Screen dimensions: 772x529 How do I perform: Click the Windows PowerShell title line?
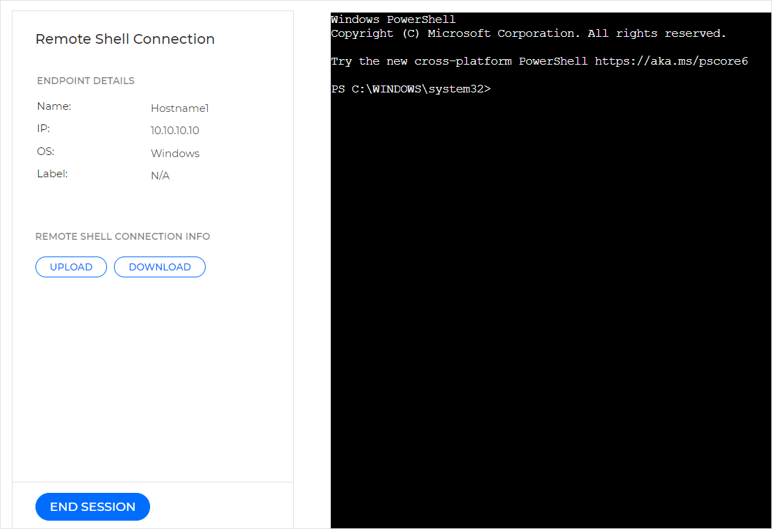(393, 19)
